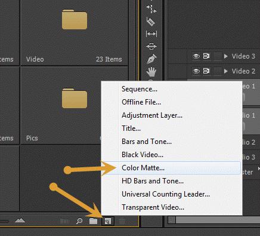Expand the Video 2 track
This screenshot has width=260, height=236.
[x=225, y=71]
